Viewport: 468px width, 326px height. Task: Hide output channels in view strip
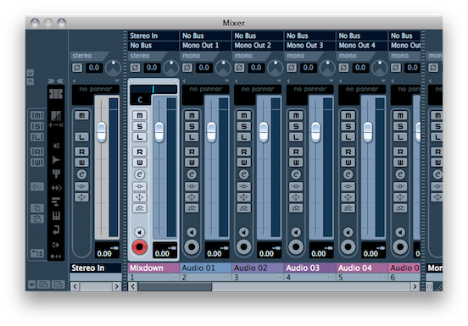click(56, 245)
